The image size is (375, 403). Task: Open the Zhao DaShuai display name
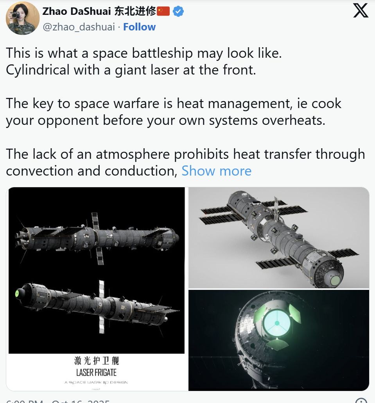coord(77,11)
